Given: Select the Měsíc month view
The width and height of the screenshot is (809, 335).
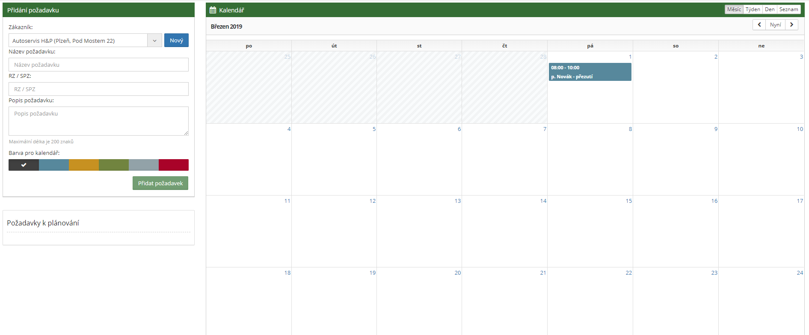Looking at the screenshot, I should [x=734, y=9].
